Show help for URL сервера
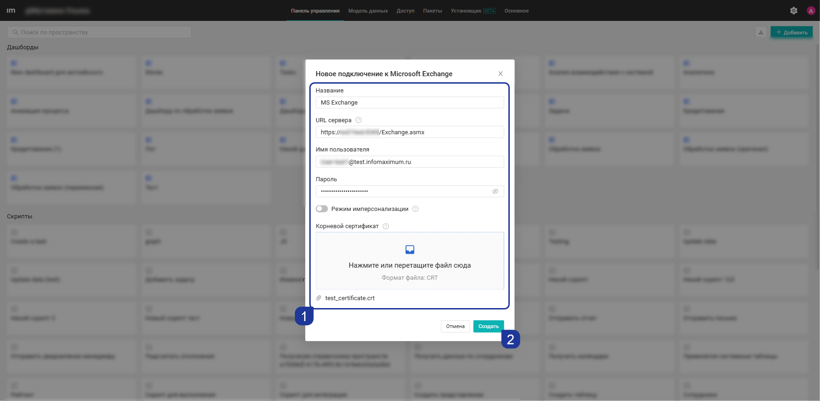Image resolution: width=820 pixels, height=401 pixels. [x=359, y=120]
